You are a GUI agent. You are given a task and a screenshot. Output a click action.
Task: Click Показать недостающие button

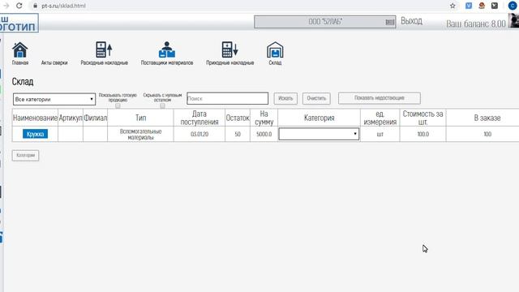tap(380, 98)
